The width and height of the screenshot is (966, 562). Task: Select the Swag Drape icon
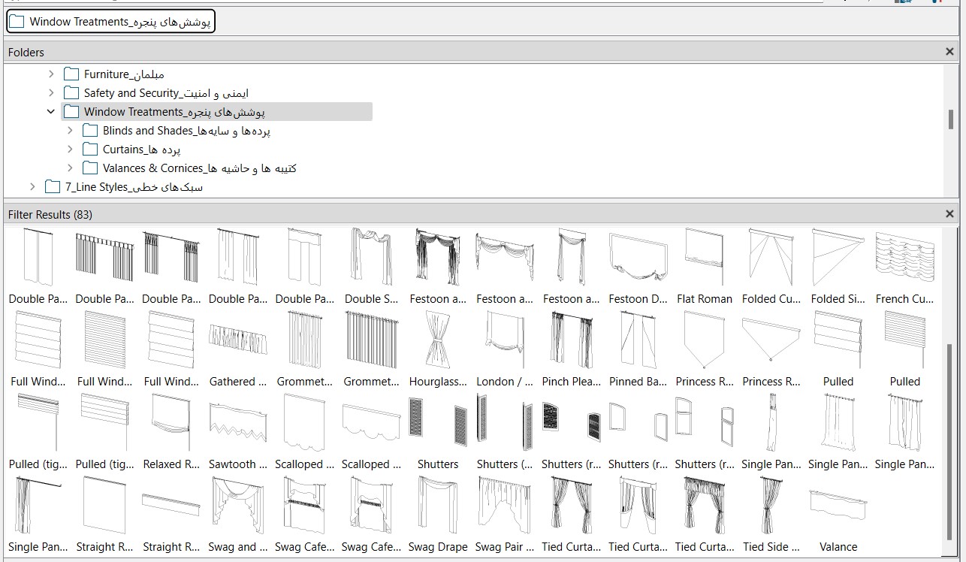(438, 505)
